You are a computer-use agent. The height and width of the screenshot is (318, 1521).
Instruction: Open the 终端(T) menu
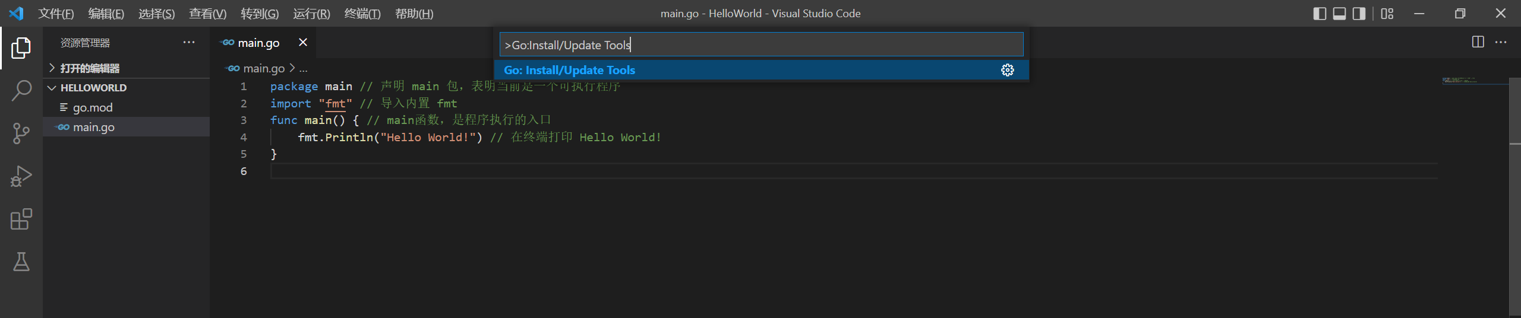[362, 14]
